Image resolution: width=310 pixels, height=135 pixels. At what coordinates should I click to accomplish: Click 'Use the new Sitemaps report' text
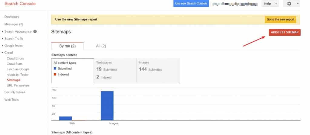[76, 19]
